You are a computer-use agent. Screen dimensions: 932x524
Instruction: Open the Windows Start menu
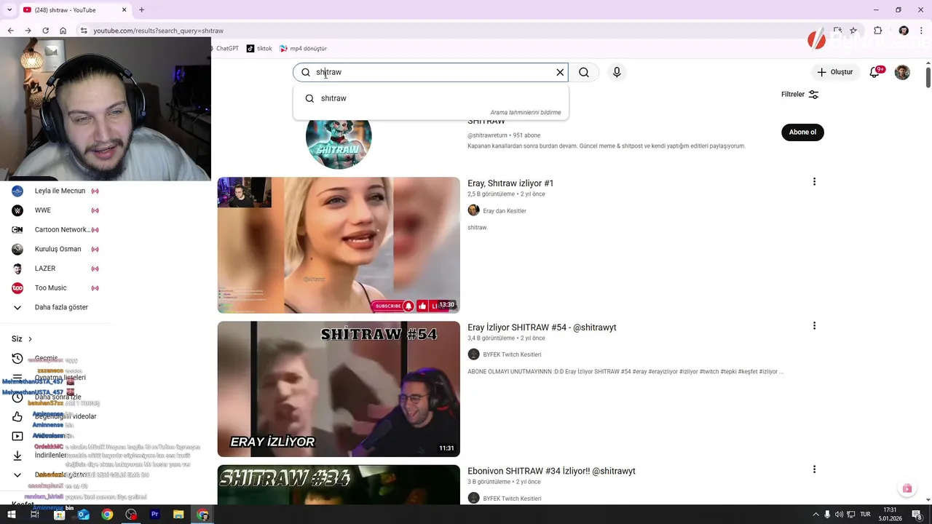pos(10,515)
